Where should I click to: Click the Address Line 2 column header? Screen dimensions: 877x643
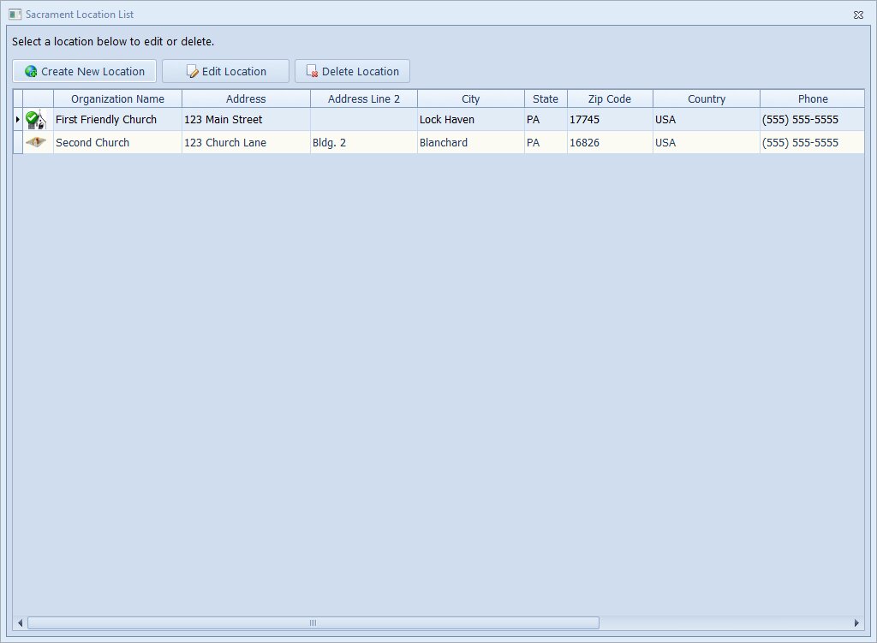(x=363, y=99)
